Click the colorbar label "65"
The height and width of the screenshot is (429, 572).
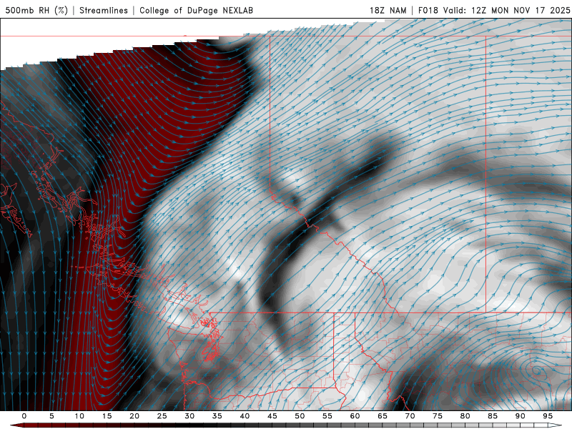coord(383,416)
